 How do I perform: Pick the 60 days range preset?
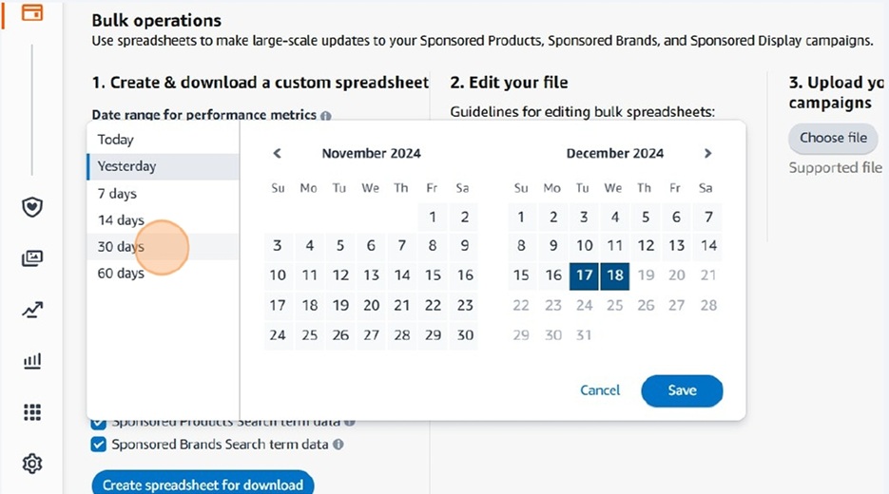pyautogui.click(x=121, y=274)
